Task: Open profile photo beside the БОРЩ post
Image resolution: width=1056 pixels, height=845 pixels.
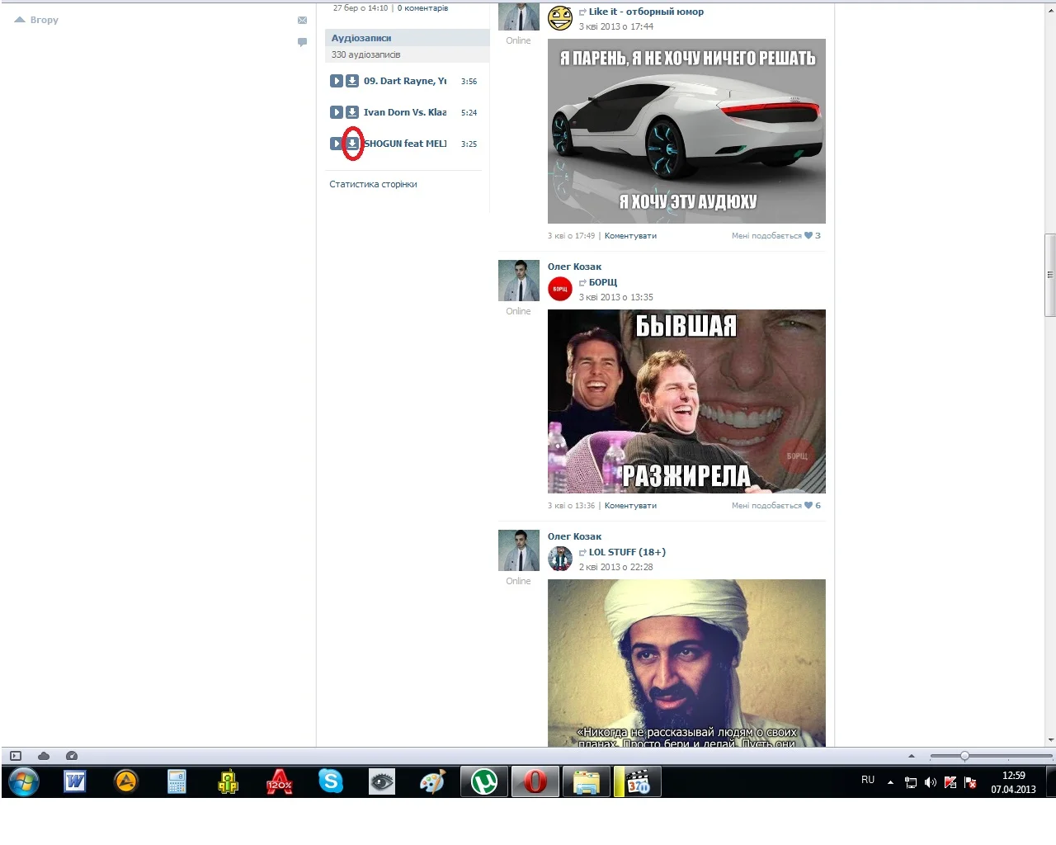Action: (x=519, y=281)
